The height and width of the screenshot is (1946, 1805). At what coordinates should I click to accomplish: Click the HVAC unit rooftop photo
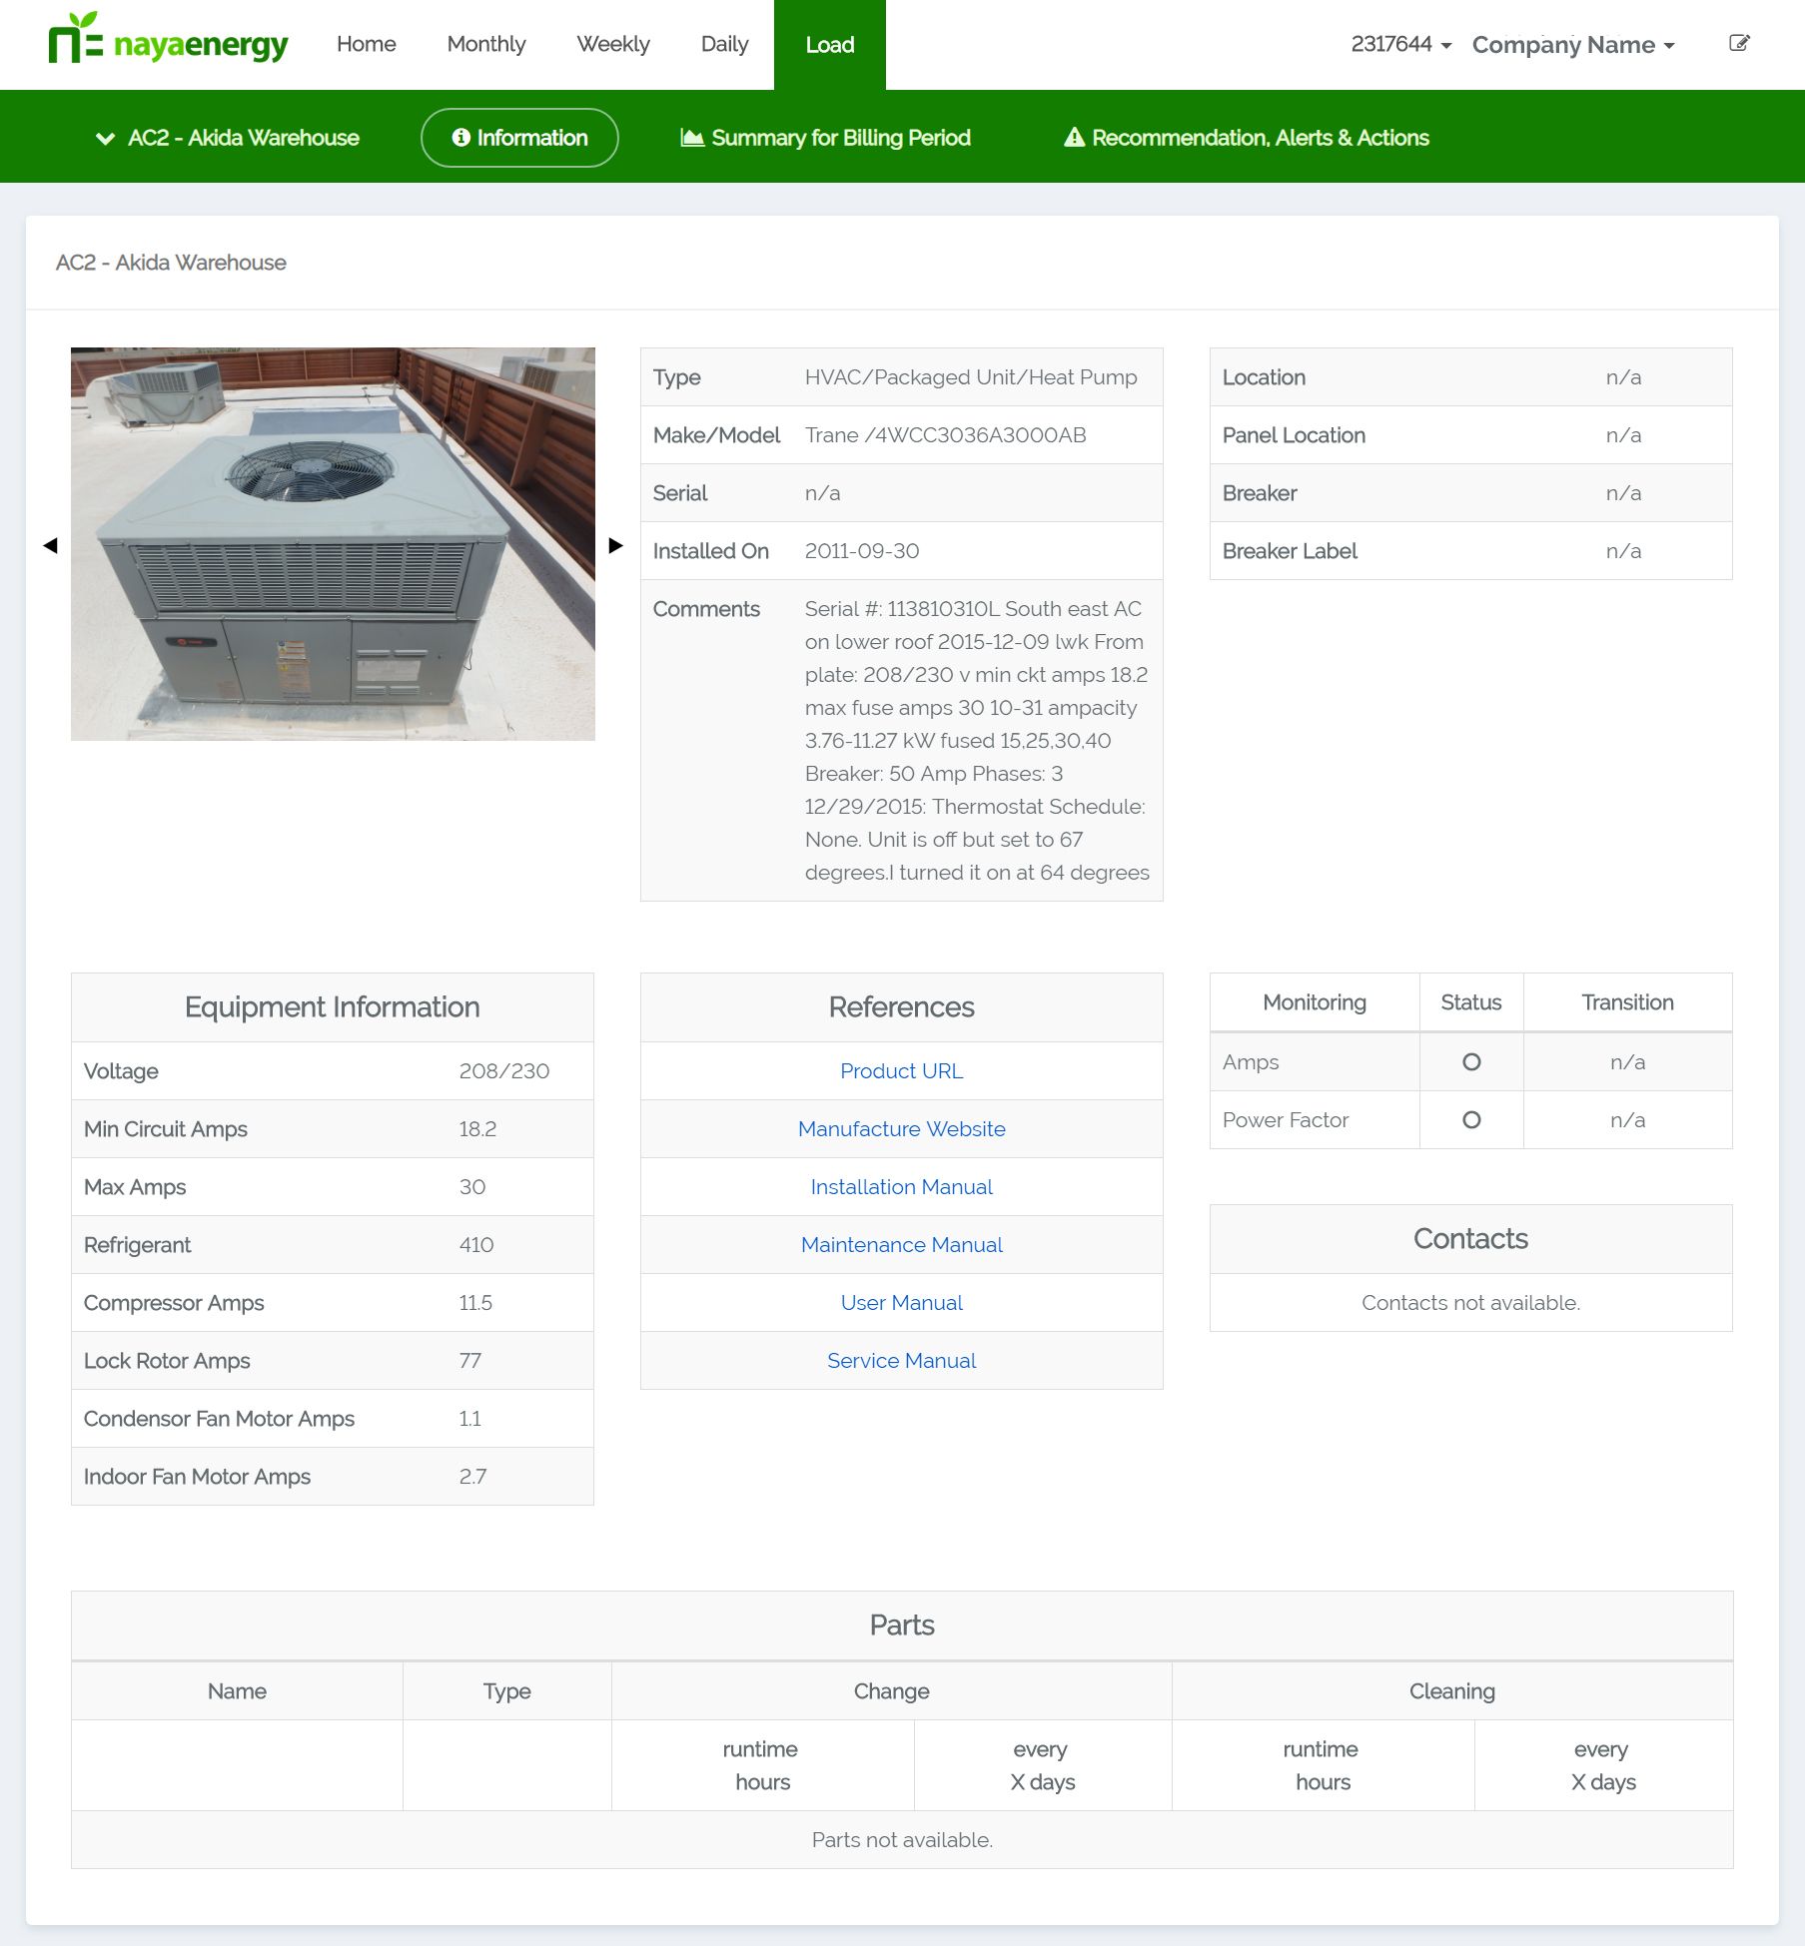click(x=333, y=544)
